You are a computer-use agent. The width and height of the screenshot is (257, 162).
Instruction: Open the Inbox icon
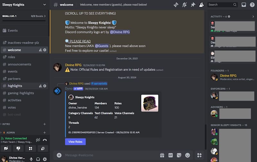(244, 4)
